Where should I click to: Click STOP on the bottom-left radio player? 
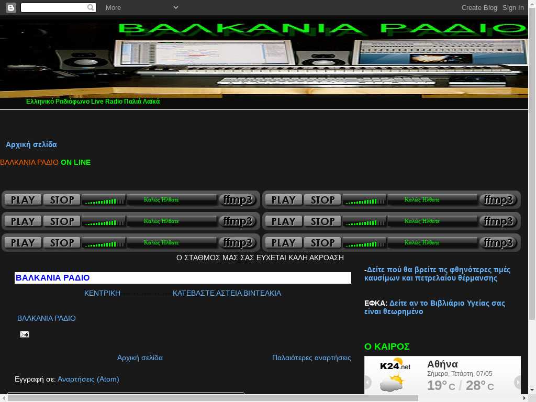pyautogui.click(x=62, y=243)
